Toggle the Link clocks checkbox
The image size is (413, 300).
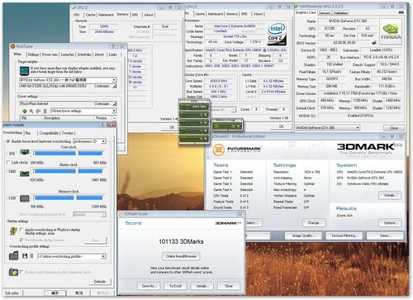[x=8, y=163]
